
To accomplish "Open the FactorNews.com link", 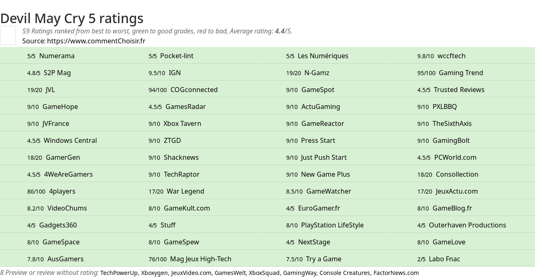I will point(396,273).
